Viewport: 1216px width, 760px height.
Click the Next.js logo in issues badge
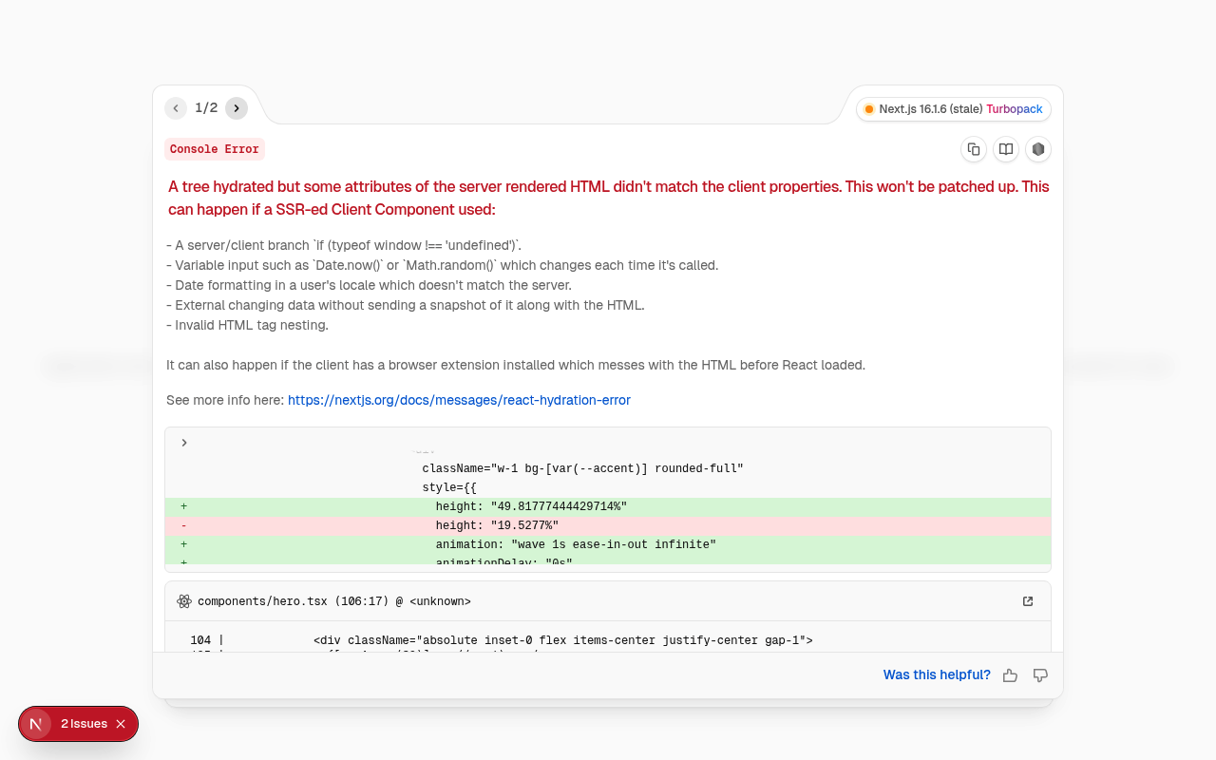click(x=36, y=724)
